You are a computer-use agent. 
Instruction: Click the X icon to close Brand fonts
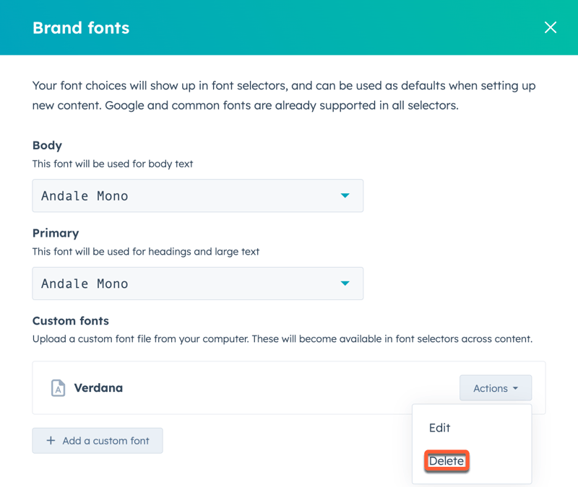click(x=551, y=27)
